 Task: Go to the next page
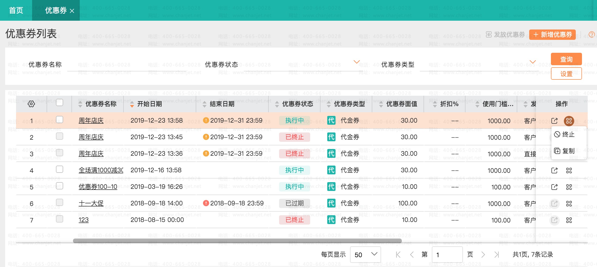point(483,255)
